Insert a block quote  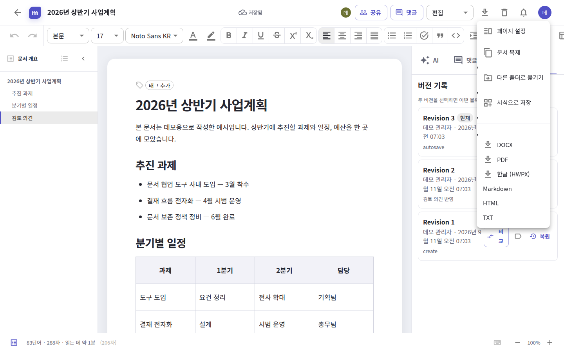pyautogui.click(x=440, y=36)
